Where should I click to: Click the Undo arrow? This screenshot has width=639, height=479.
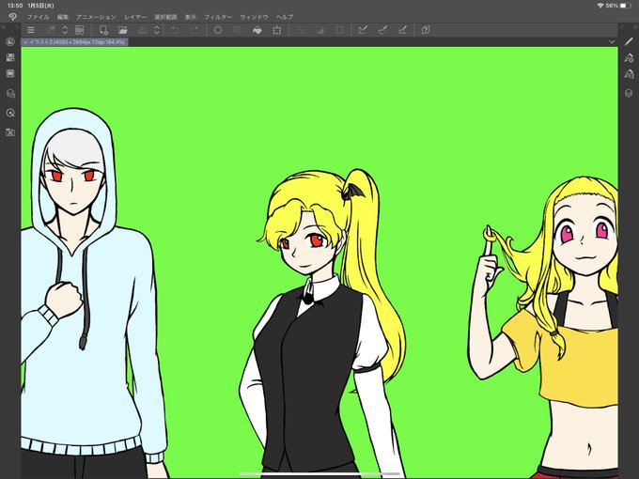click(x=175, y=30)
